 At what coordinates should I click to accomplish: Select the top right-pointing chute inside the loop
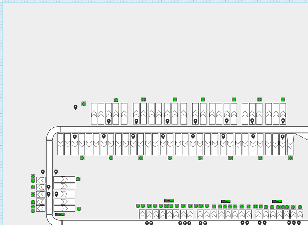[64, 179]
